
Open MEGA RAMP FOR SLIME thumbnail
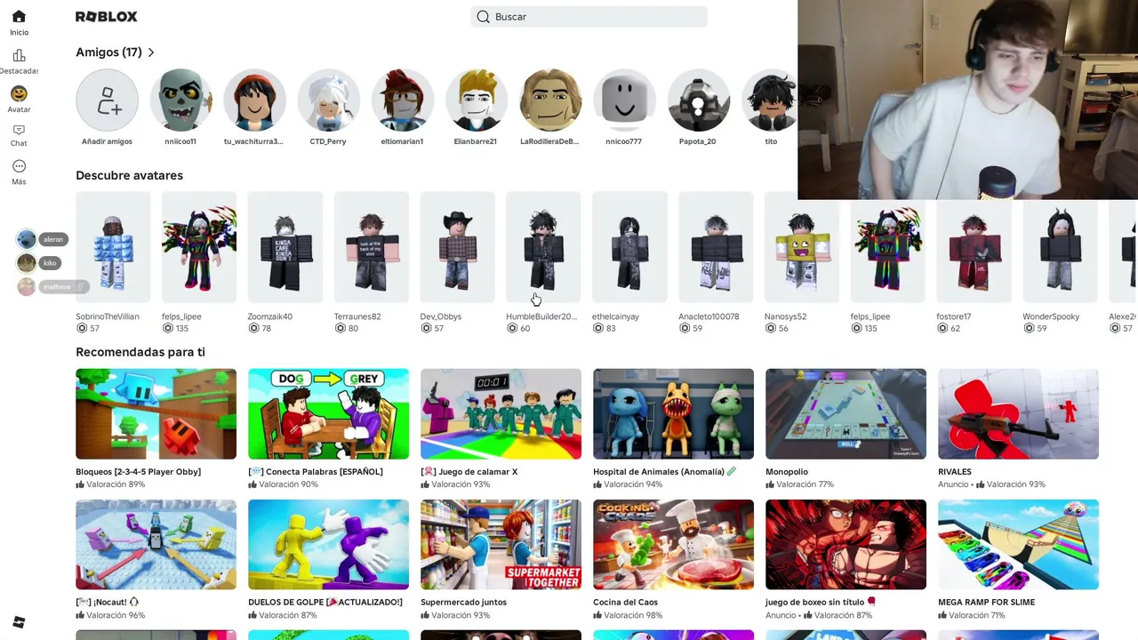[1018, 544]
